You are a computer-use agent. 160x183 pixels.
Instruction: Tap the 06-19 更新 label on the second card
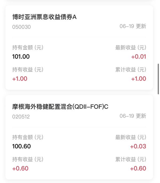(133, 116)
